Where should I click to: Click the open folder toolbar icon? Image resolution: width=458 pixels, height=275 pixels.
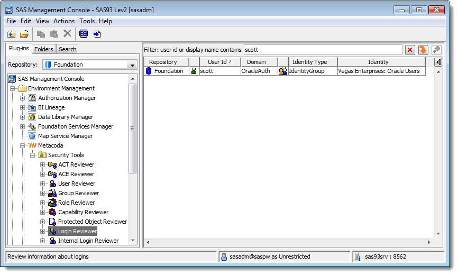pyautogui.click(x=24, y=34)
